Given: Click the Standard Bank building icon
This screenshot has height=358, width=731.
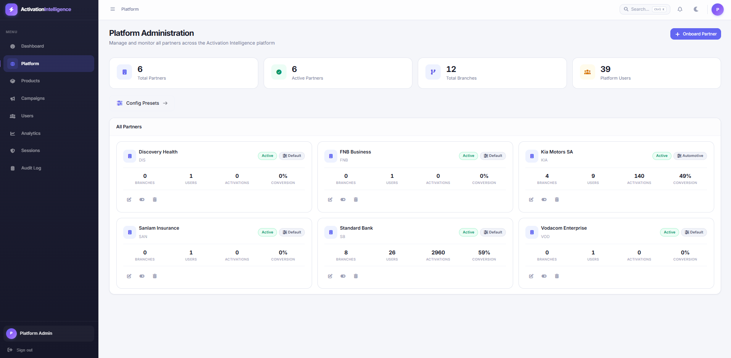Looking at the screenshot, I should (331, 232).
